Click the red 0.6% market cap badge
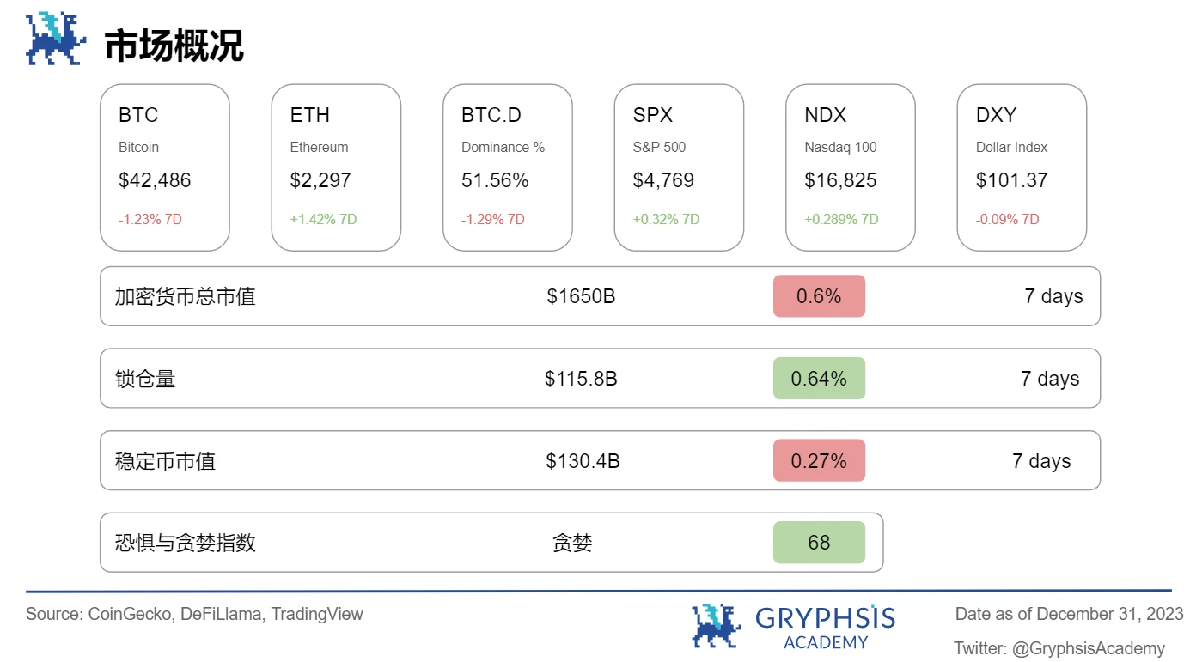The image size is (1190, 662). (x=819, y=296)
